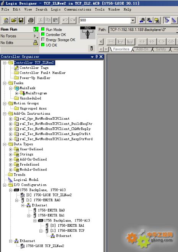Click the Paste toolbar icon
Image resolution: width=178 pixels, height=252 pixels.
pos(55,20)
